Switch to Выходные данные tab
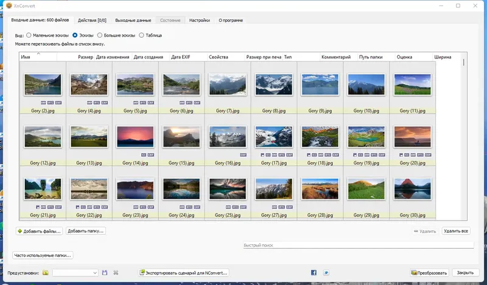 [133, 20]
